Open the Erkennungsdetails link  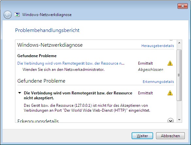[x=158, y=82]
